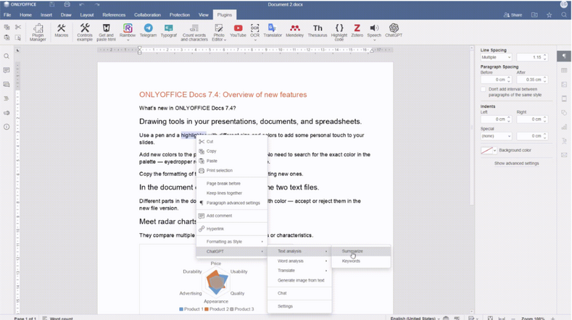Open the YouTube plugin
The image size is (572, 320).
pos(238,30)
